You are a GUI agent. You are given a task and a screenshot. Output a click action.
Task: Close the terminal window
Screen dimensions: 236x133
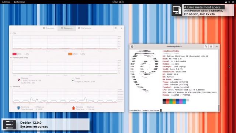coord(217,47)
